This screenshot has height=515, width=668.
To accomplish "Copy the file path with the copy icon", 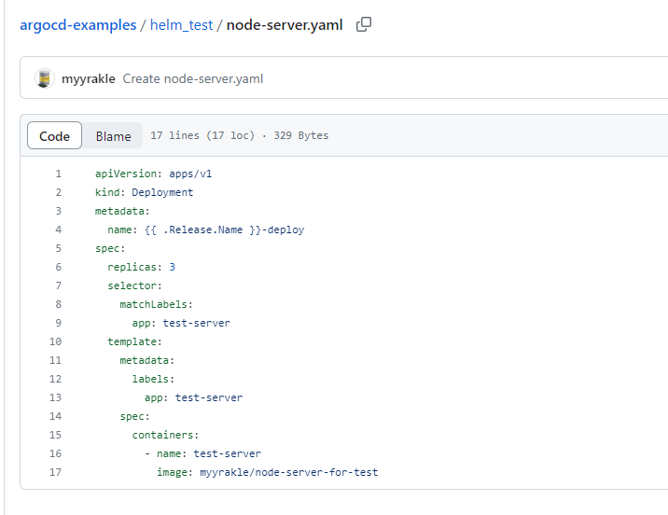I will pos(364,24).
